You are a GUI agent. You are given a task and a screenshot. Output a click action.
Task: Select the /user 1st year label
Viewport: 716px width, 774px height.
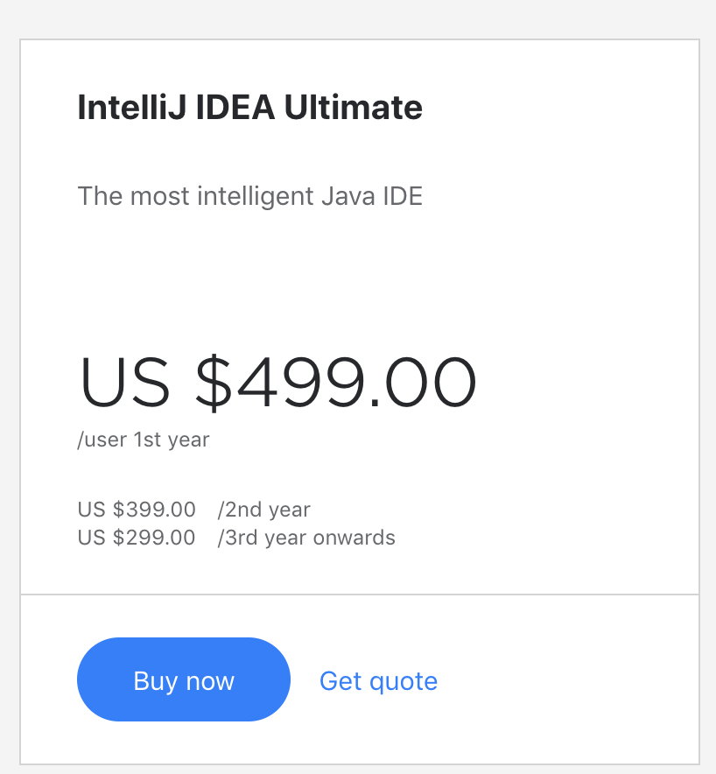coord(143,440)
